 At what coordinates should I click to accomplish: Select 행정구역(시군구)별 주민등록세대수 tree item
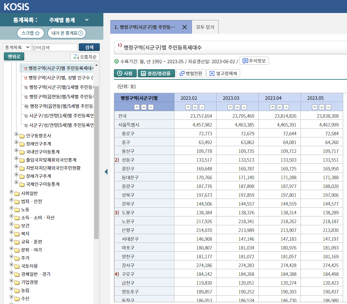coord(60,68)
